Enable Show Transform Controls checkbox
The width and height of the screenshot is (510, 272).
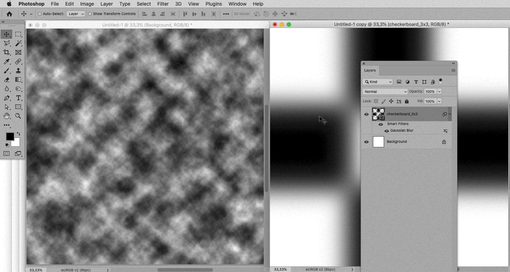click(90, 14)
